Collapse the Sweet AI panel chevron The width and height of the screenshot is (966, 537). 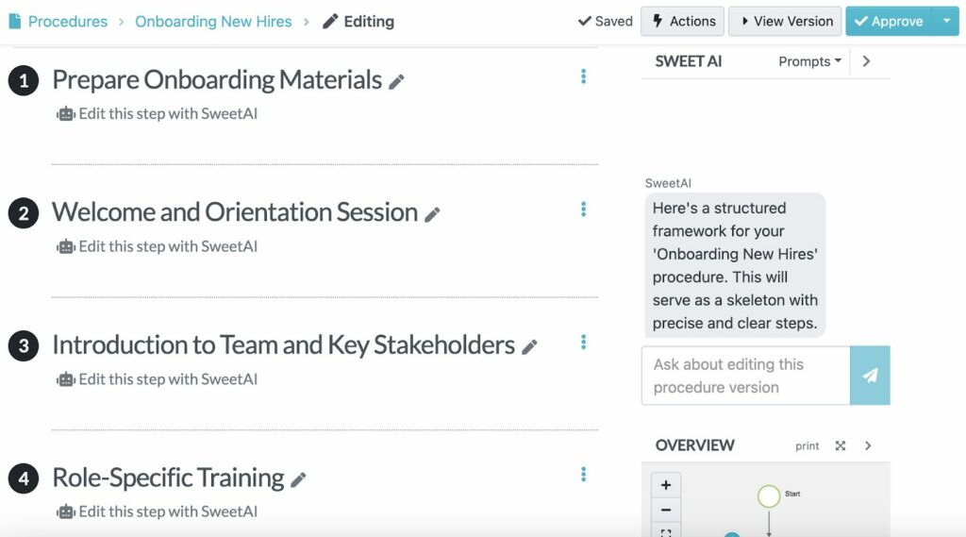(866, 61)
